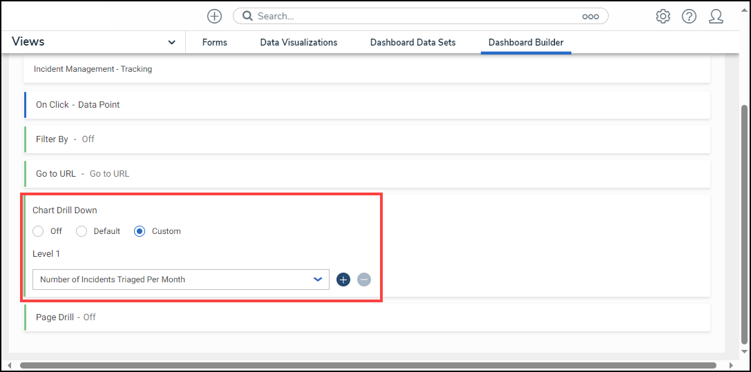Screen dimensions: 751x372
Task: Select the Off radio button for Chart Drill Down
Action: [x=38, y=231]
